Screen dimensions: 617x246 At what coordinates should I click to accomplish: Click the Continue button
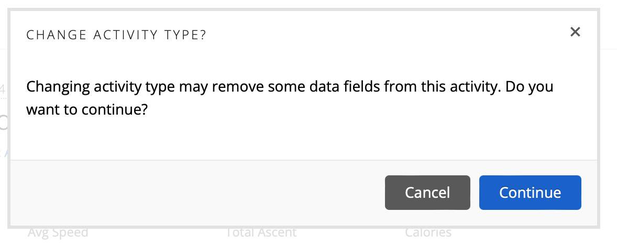point(530,193)
